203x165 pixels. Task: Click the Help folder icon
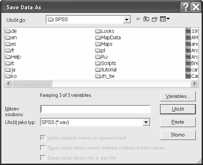tap(8, 57)
